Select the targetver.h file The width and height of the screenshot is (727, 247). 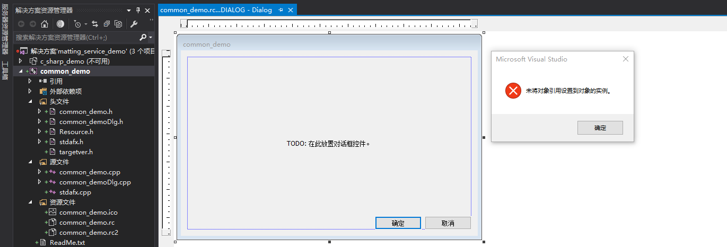click(76, 152)
